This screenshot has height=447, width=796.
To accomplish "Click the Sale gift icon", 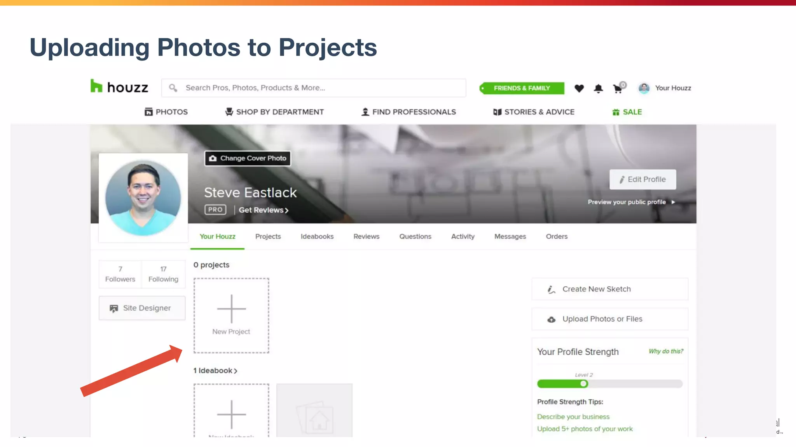I will (616, 112).
